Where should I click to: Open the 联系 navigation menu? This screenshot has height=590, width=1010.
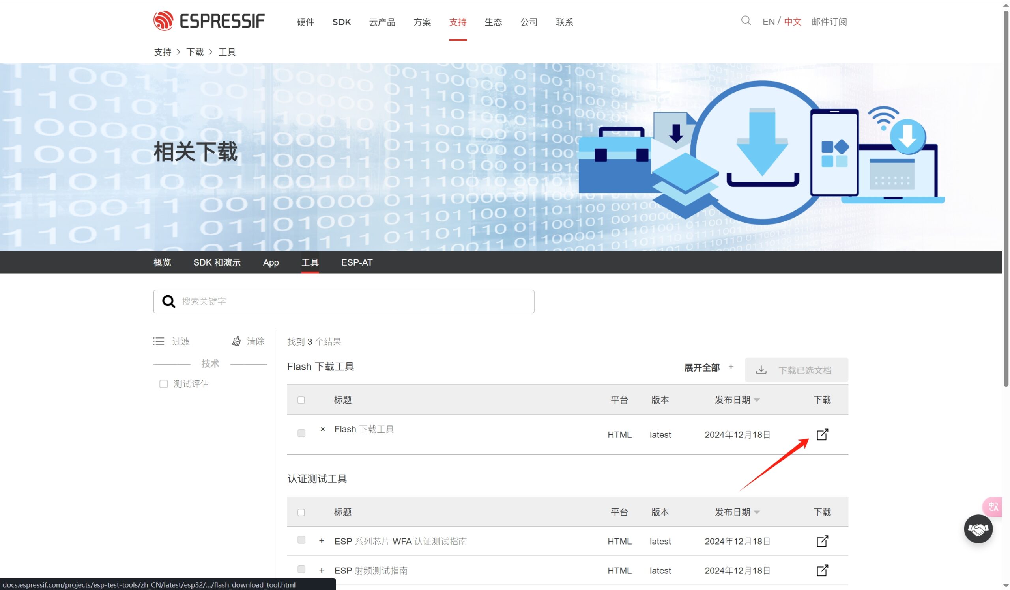564,22
